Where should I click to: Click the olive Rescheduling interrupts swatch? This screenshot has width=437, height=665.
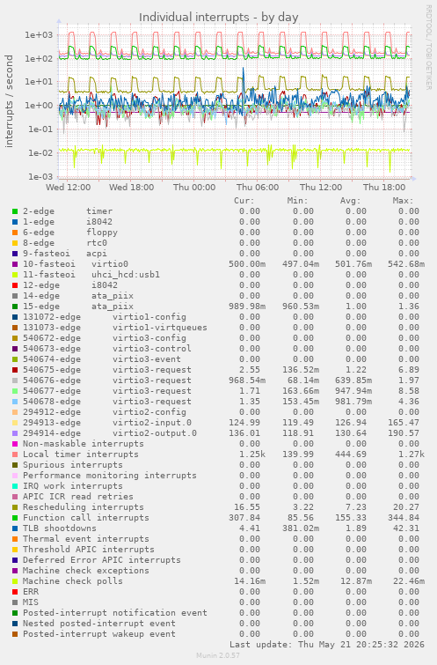click(15, 507)
